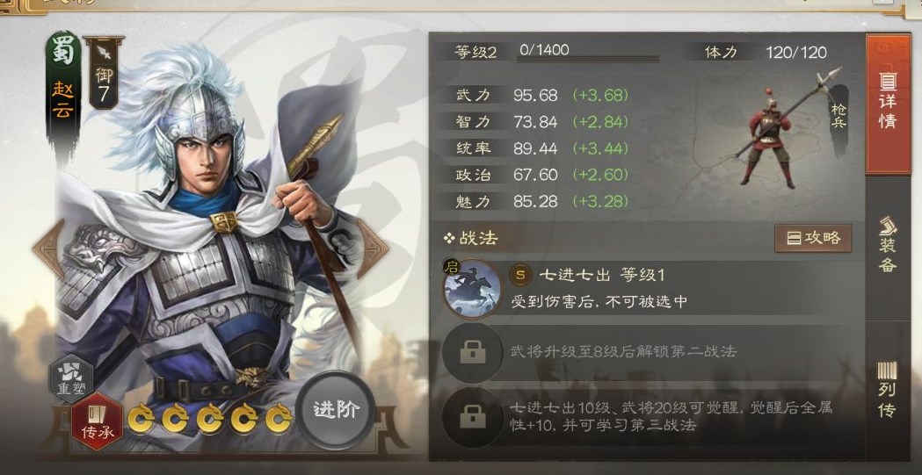Click the level experience progress bar
Viewport: 922px width, 475px height.
[588, 60]
